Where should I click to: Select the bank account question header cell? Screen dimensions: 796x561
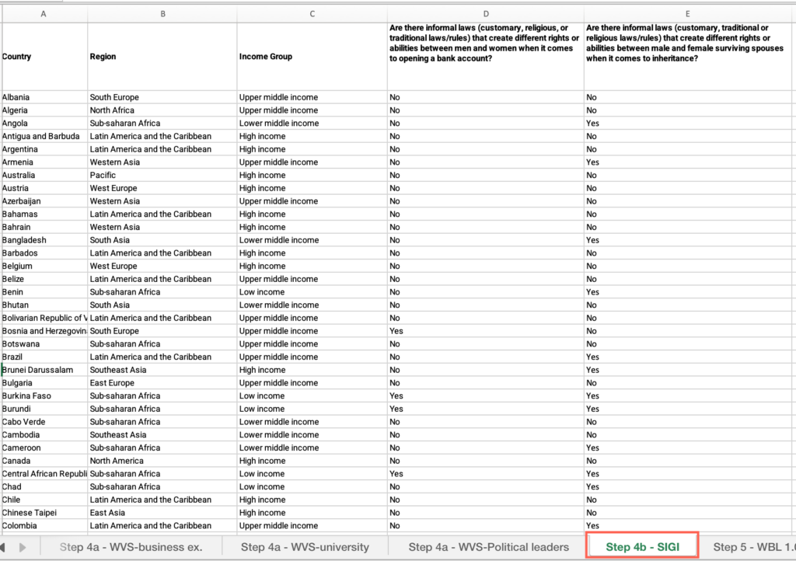(x=486, y=57)
